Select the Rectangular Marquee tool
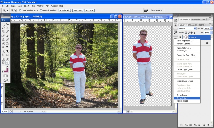Screen dimensions: 214x128 click(3, 24)
